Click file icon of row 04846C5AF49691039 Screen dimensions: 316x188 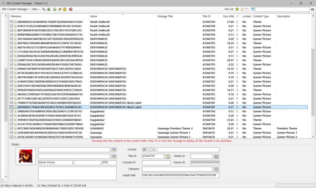pyautogui.click(x=15, y=69)
